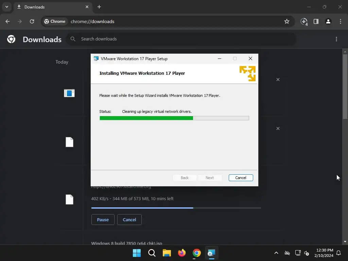Show hidden system tray icons

276,253
